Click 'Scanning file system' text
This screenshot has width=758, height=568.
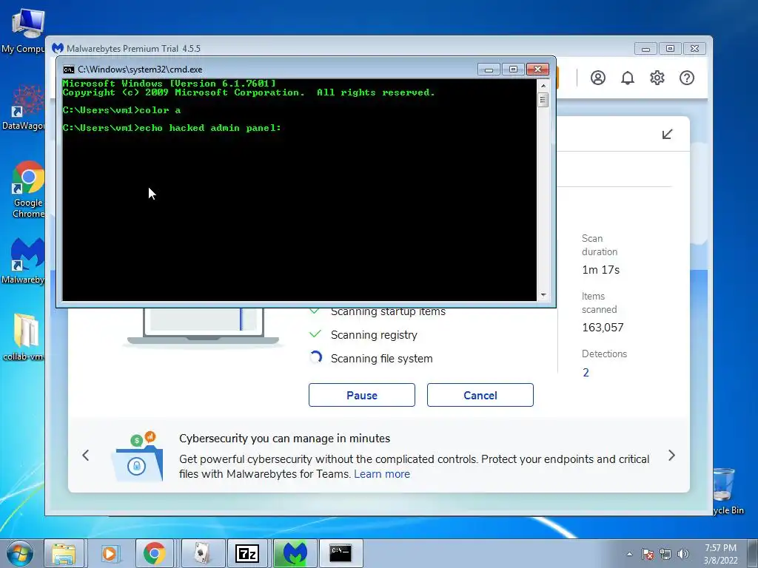[x=381, y=359]
